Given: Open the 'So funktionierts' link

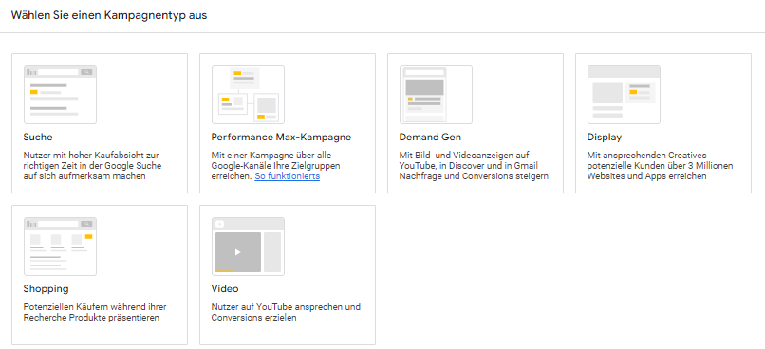Looking at the screenshot, I should pos(287,176).
